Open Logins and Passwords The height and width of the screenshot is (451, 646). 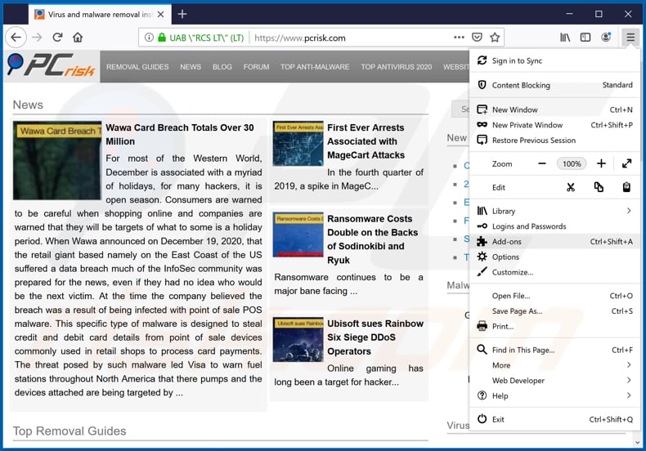coord(554,226)
